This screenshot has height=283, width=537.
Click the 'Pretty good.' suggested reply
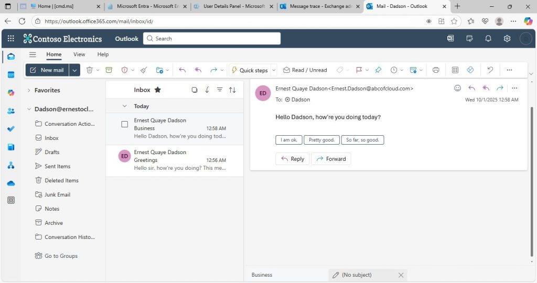[321, 140]
